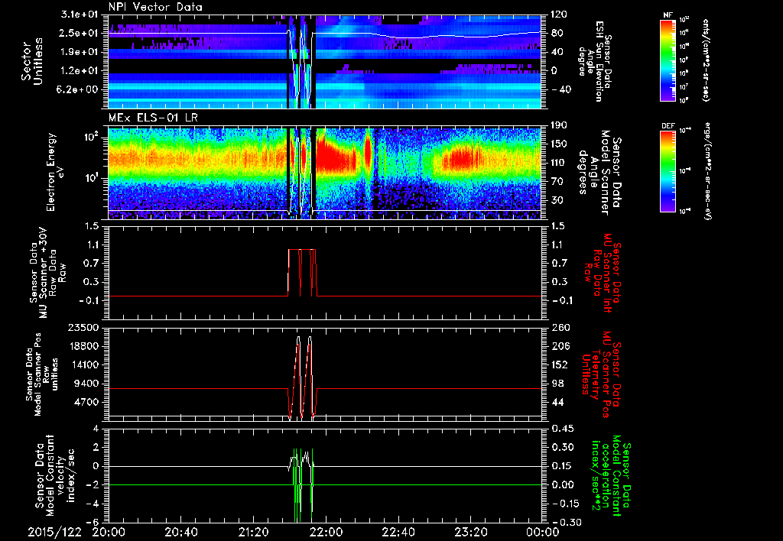Click the 0.45 acceleration tick value
This screenshot has height=541, width=783.
[x=562, y=429]
